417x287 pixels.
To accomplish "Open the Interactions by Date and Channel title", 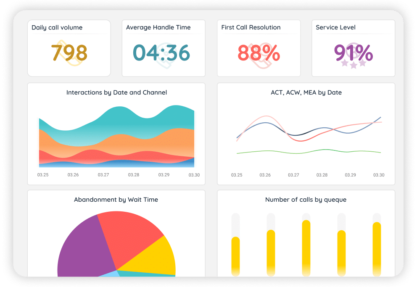I will point(116,92).
